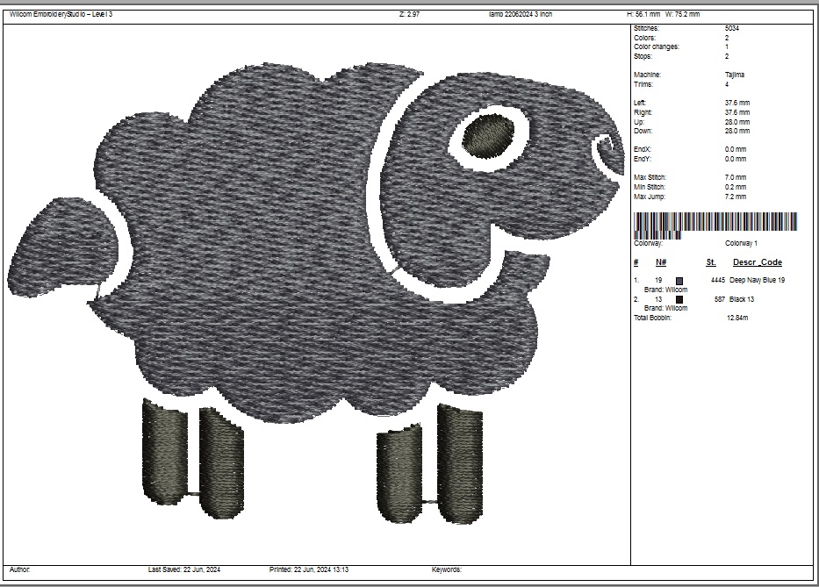Click the "Wilcom EmbroideryStudio" header title
The height and width of the screenshot is (587, 819).
[58, 14]
